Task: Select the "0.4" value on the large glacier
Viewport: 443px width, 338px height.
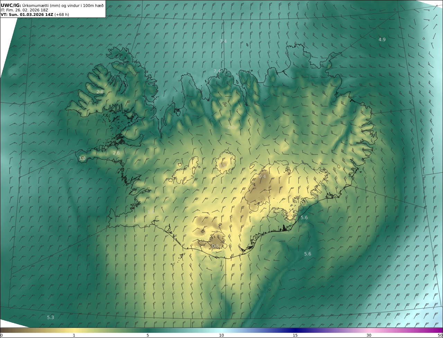Action: (x=262, y=177)
